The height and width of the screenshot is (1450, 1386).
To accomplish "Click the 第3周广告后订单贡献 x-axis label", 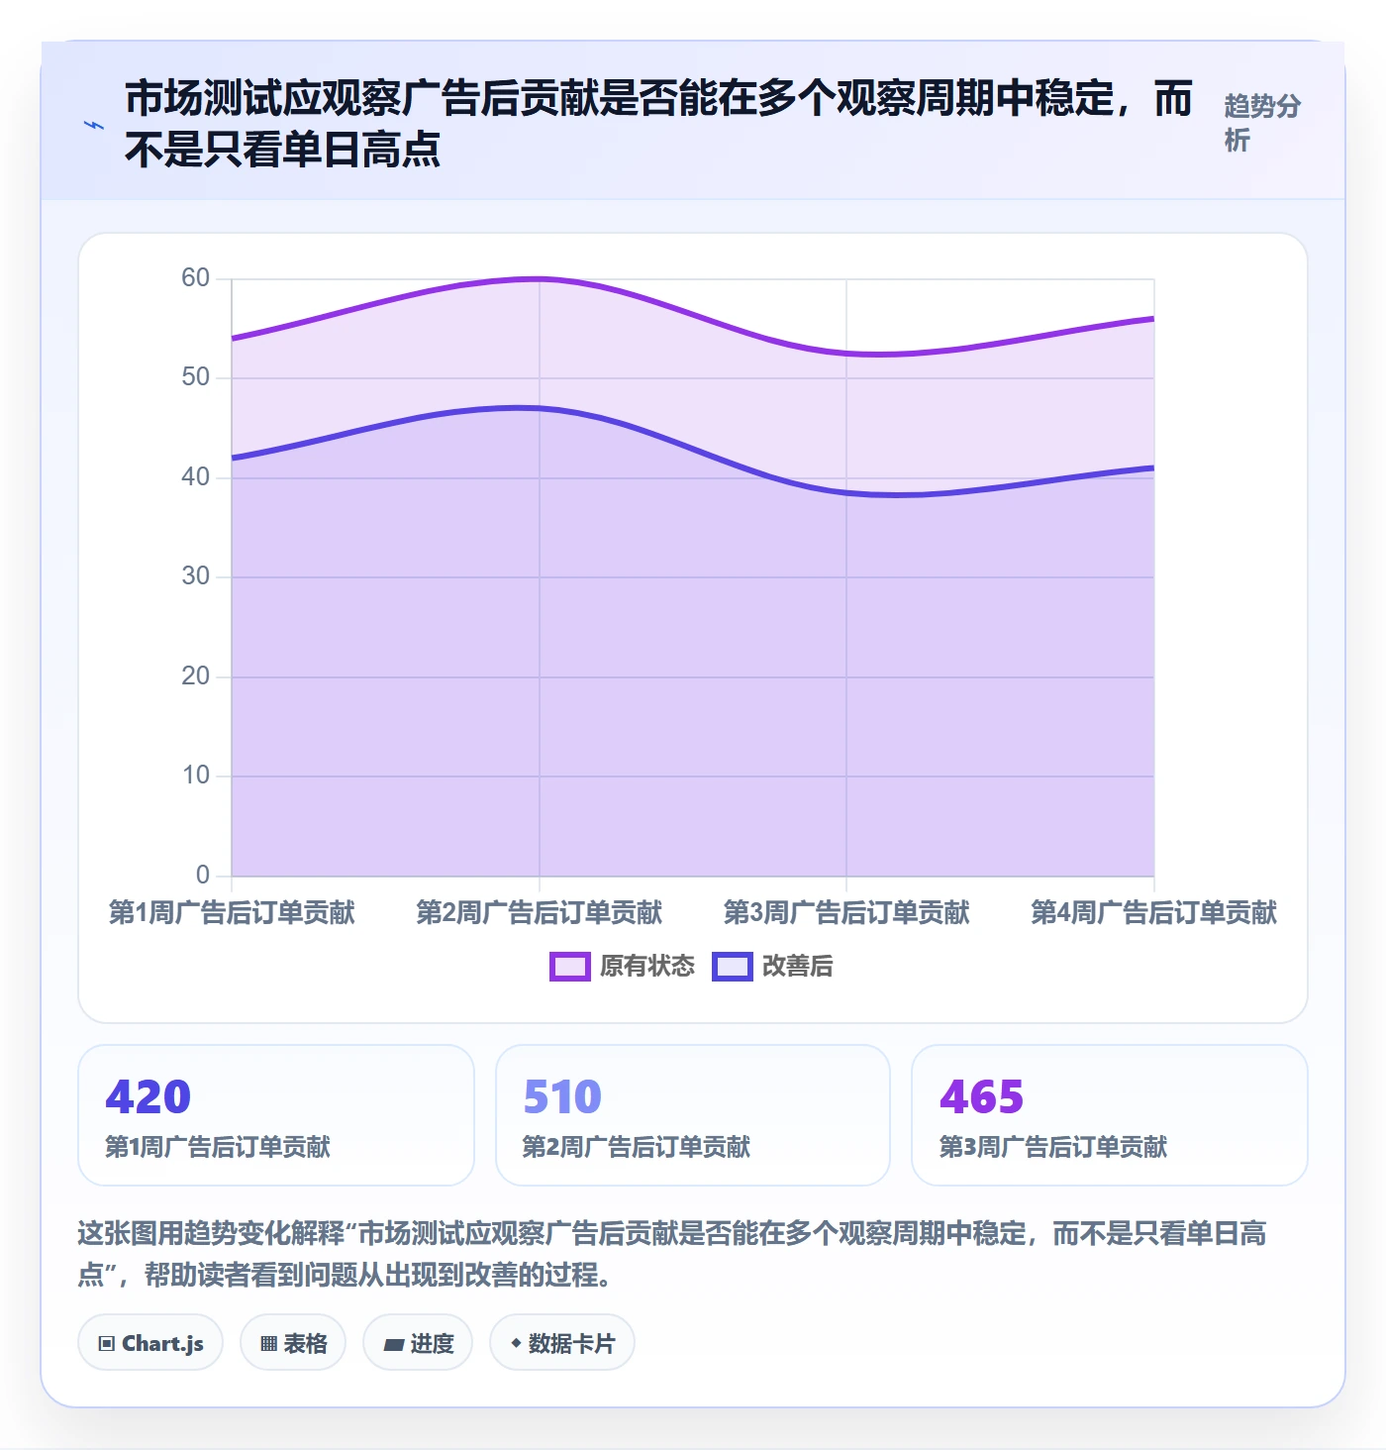I will pos(846,912).
